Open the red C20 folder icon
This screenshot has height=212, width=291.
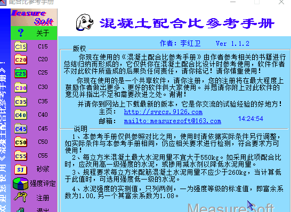(21, 59)
